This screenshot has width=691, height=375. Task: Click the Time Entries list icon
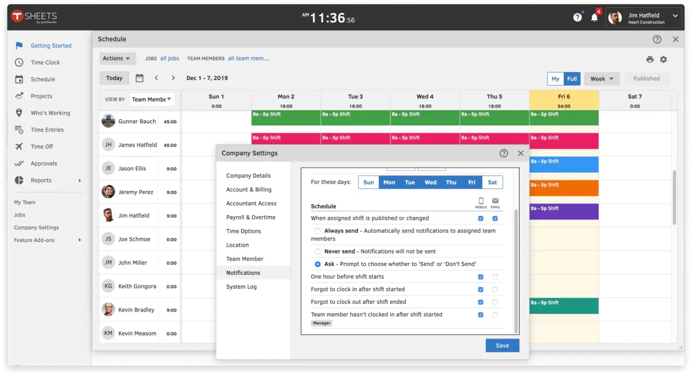coord(19,129)
